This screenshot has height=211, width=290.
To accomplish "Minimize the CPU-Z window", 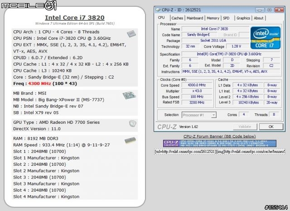I will (x=260, y=10).
